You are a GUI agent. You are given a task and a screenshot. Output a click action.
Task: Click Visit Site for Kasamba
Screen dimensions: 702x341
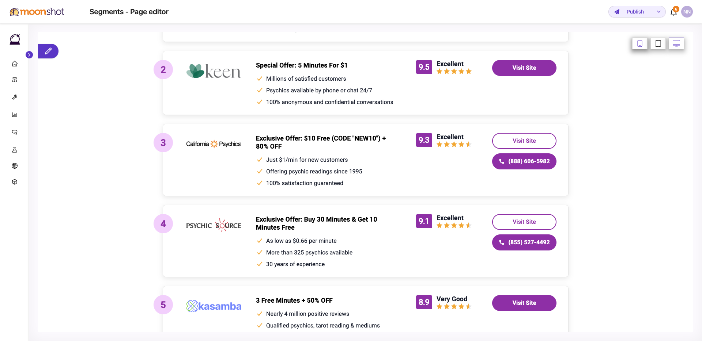pos(524,303)
